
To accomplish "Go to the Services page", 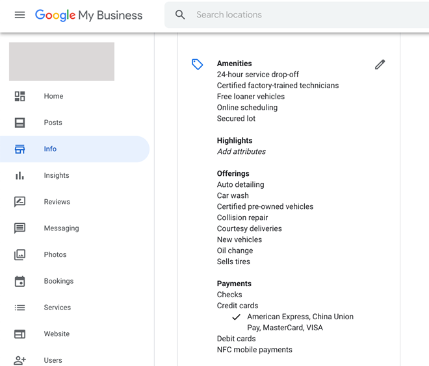I will [x=57, y=308].
